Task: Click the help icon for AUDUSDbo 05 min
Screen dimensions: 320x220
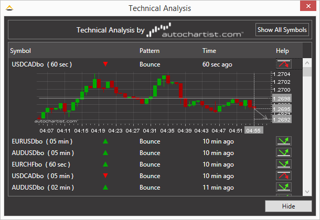Action: (x=283, y=153)
